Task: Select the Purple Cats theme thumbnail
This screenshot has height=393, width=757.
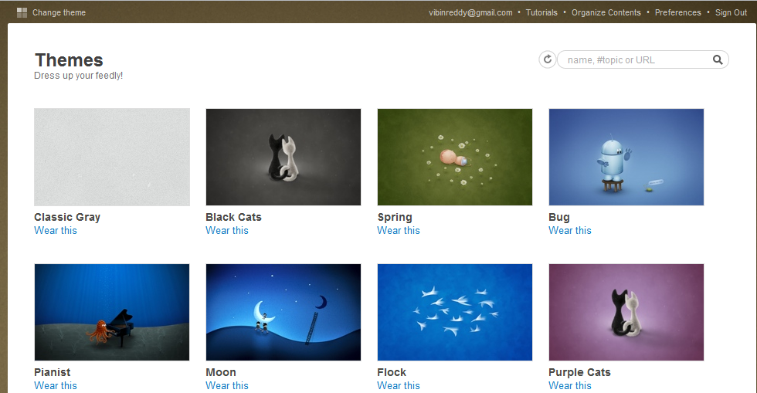Action: click(x=626, y=312)
